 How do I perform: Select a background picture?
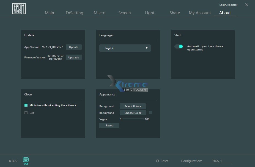[x=133, y=106]
